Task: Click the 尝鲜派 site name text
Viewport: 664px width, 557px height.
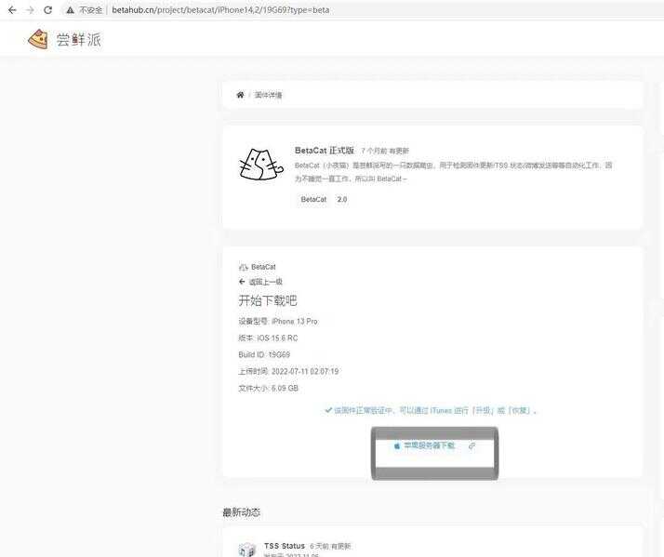Action: click(x=78, y=39)
